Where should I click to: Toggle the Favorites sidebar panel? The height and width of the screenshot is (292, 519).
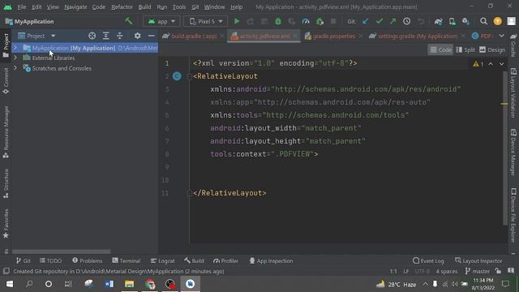pos(6,224)
